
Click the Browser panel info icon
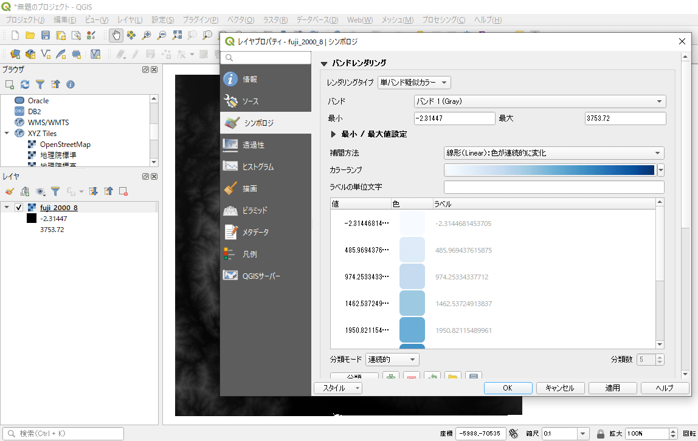pyautogui.click(x=71, y=84)
